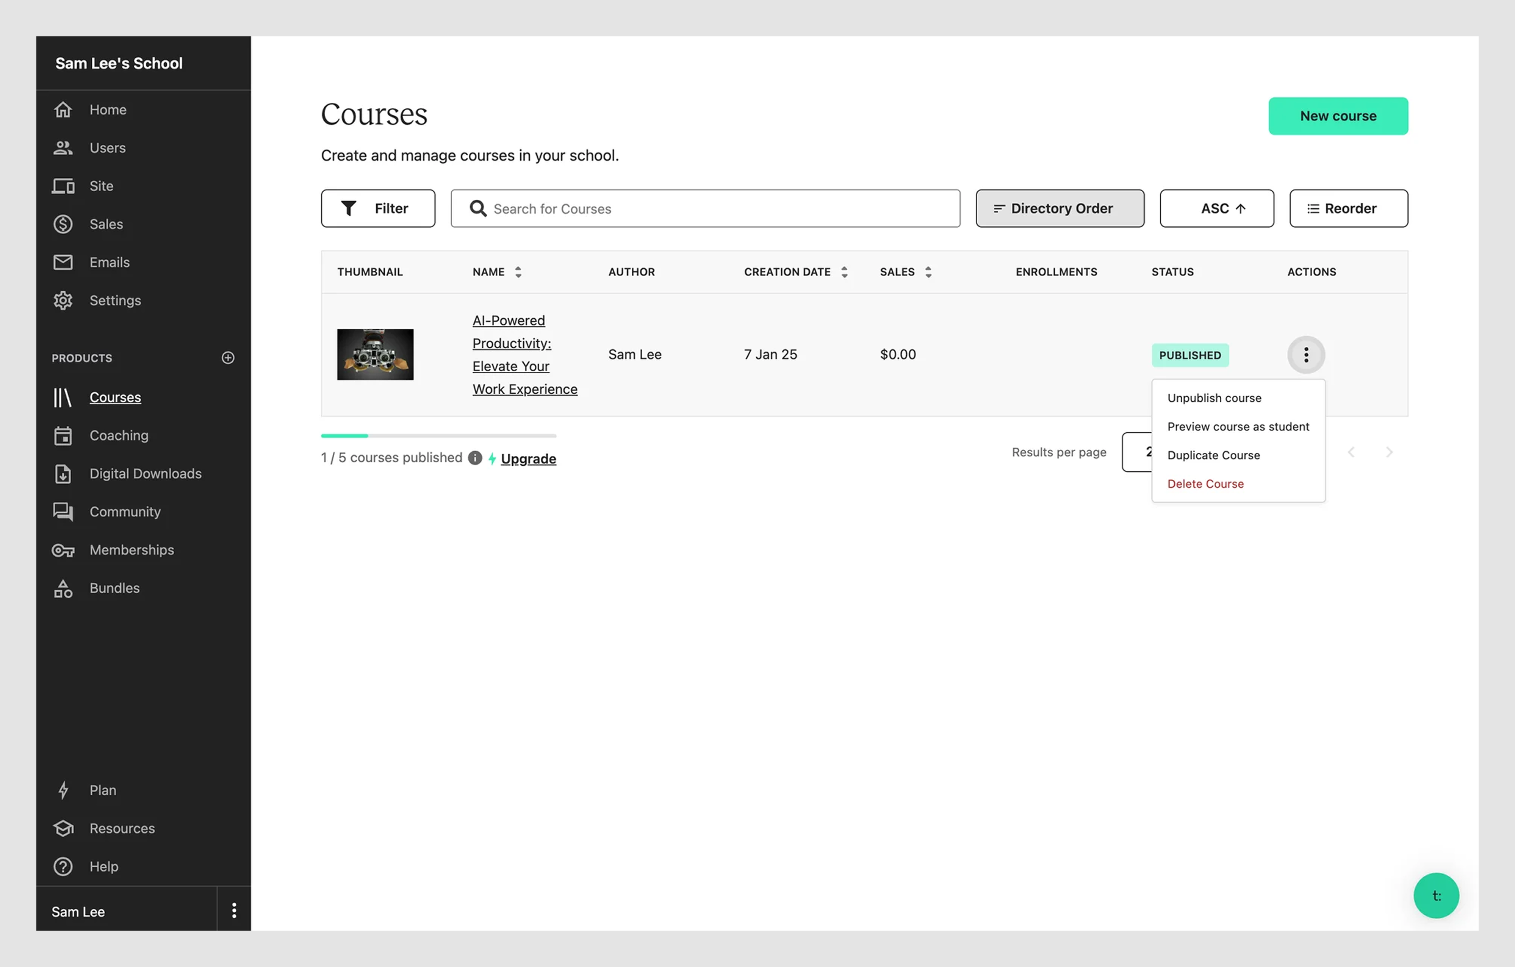The height and width of the screenshot is (967, 1515).
Task: Go to previous results page arrow
Action: [x=1351, y=452]
